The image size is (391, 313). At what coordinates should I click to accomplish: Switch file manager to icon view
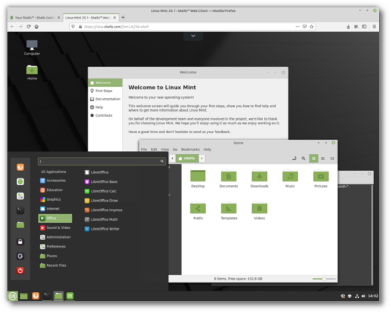point(314,158)
